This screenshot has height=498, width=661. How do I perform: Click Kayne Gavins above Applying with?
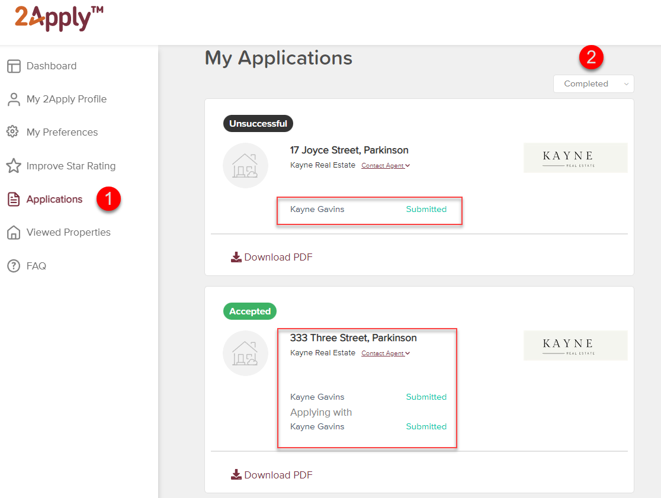pyautogui.click(x=317, y=397)
